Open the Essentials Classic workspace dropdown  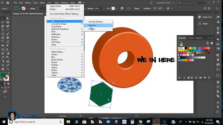(x=165, y=3)
